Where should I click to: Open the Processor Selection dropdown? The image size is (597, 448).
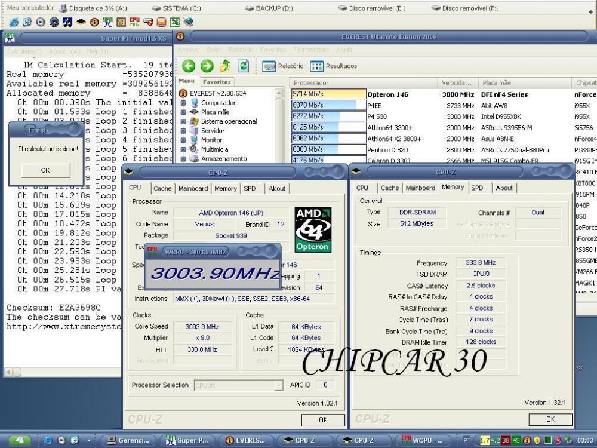click(x=278, y=385)
